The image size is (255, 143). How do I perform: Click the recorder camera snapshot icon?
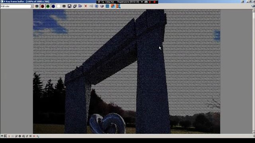(x=146, y=2)
